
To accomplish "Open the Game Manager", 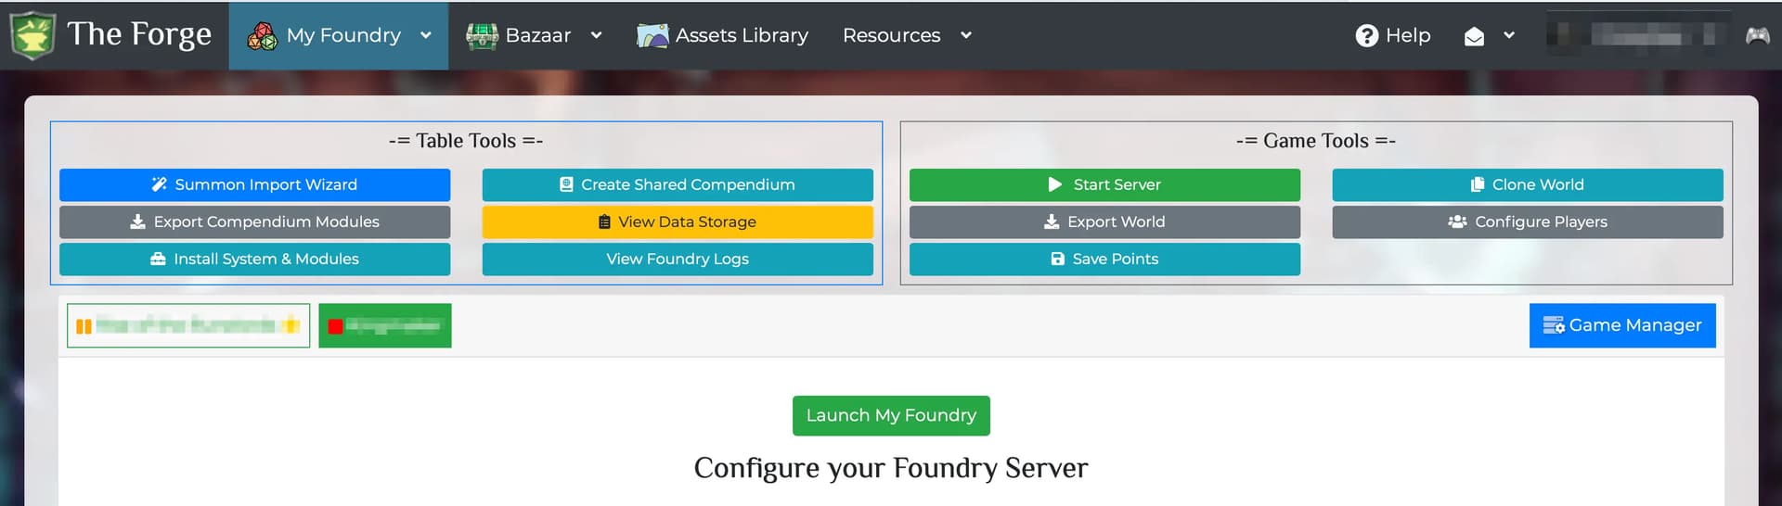I will click(1621, 325).
